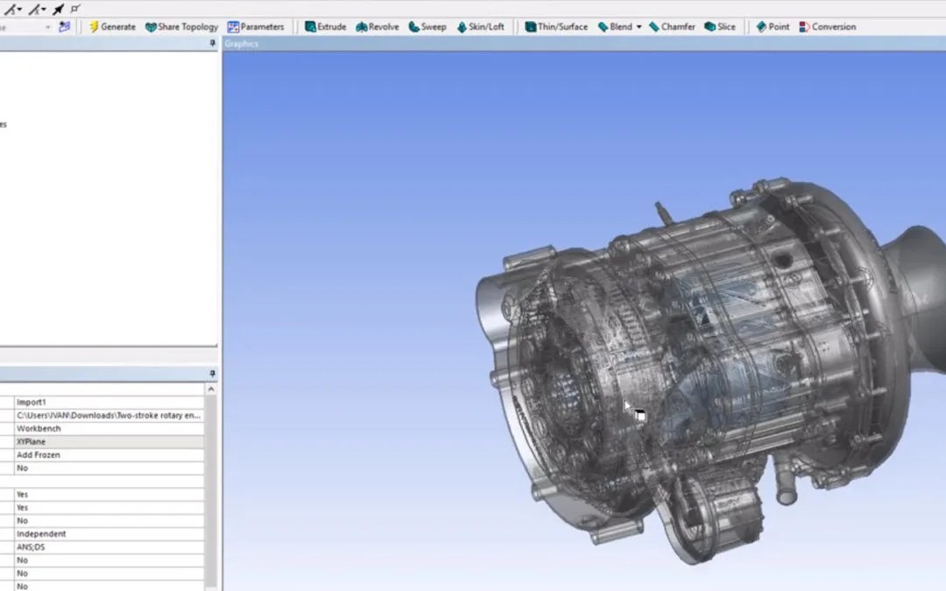This screenshot has height=591, width=946.
Task: Select the XYPlane value cell
Action: (x=109, y=442)
